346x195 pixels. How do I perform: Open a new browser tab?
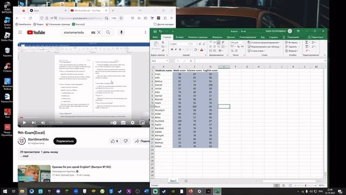click(113, 10)
